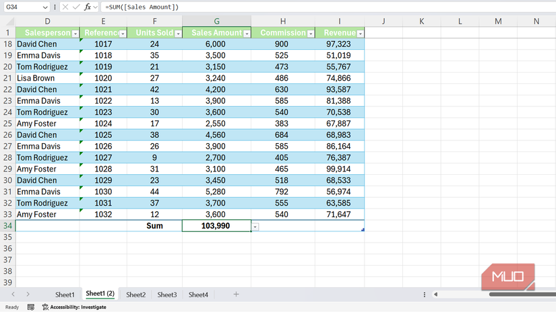Expand the Name Box dropdown arrow
Image resolution: width=556 pixels, height=312 pixels.
tap(45, 7)
